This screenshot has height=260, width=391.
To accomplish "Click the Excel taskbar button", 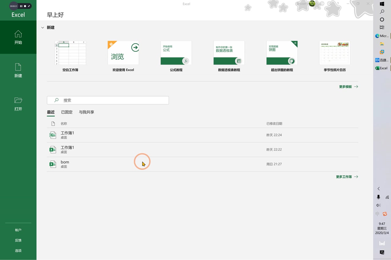I will [382, 68].
